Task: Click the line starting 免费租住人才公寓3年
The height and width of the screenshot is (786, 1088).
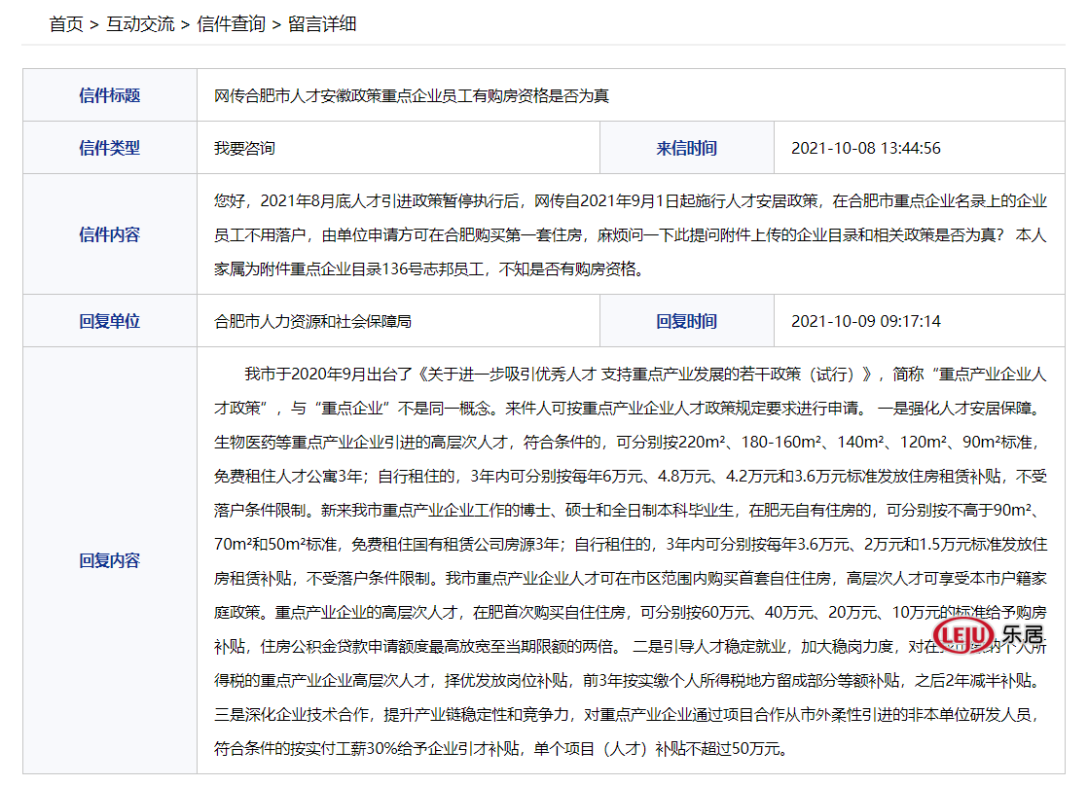Action: tap(630, 477)
